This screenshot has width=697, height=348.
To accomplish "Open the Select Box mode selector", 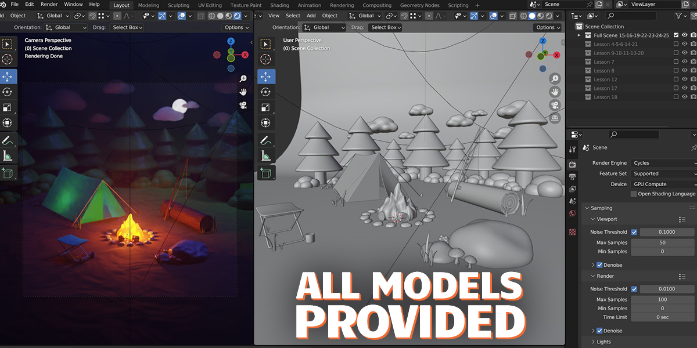I will 127,27.
